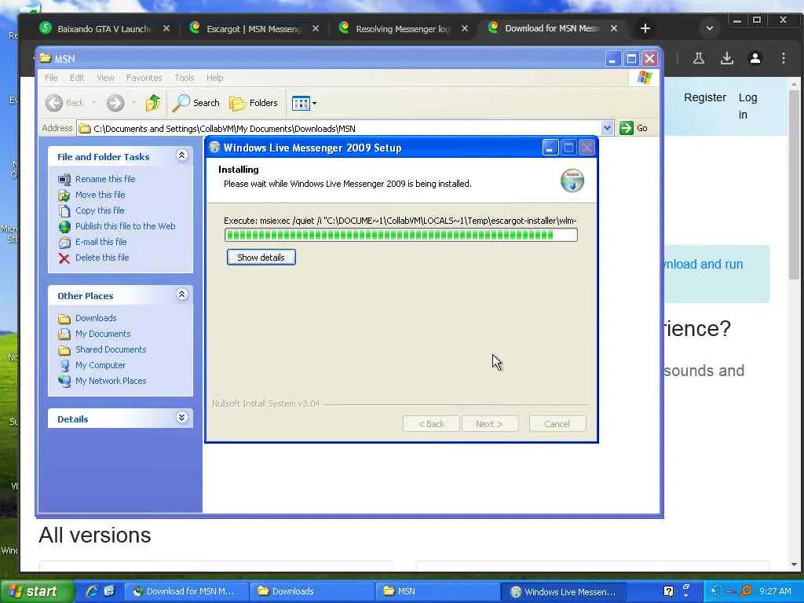Click Register link on the web page
Viewport: 804px width, 603px height.
pos(705,97)
